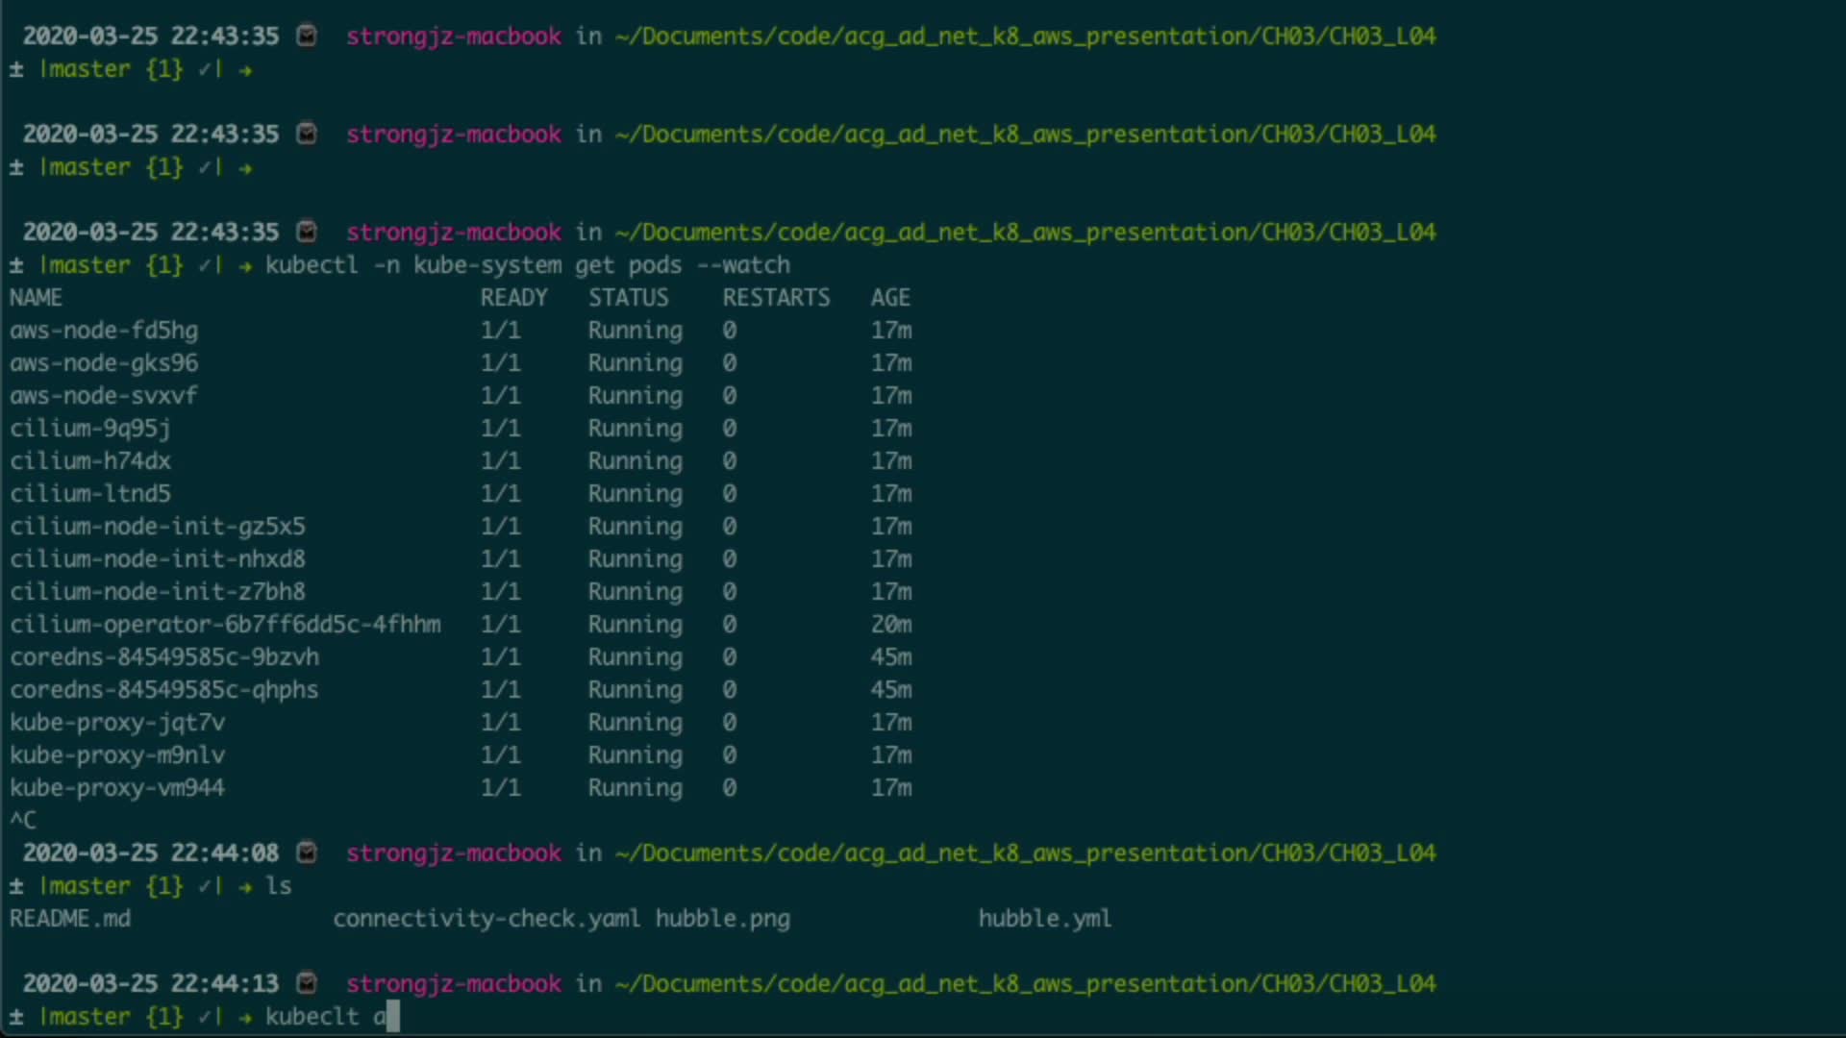Click the arrow before the kubectl get pods command
Image resolution: width=1846 pixels, height=1038 pixels.
245,265
